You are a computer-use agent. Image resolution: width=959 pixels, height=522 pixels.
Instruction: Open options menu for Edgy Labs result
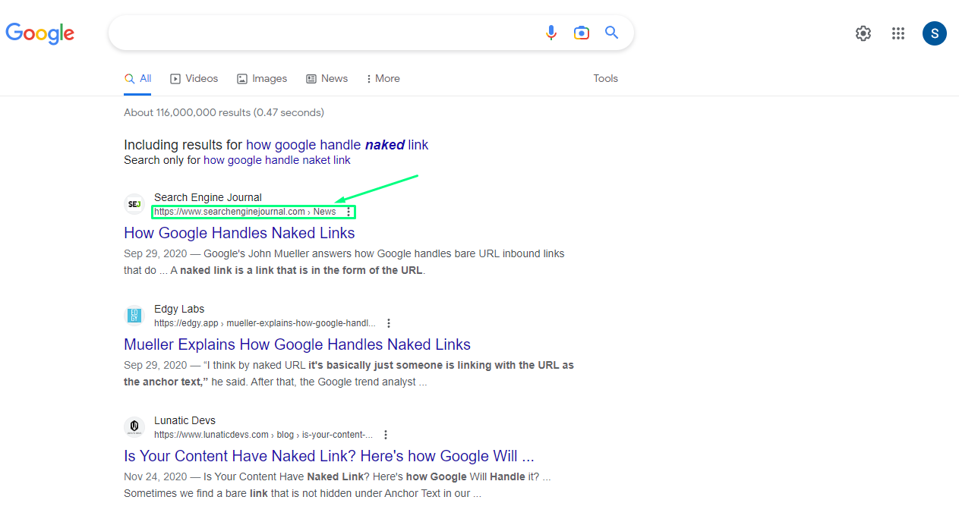[x=389, y=323]
